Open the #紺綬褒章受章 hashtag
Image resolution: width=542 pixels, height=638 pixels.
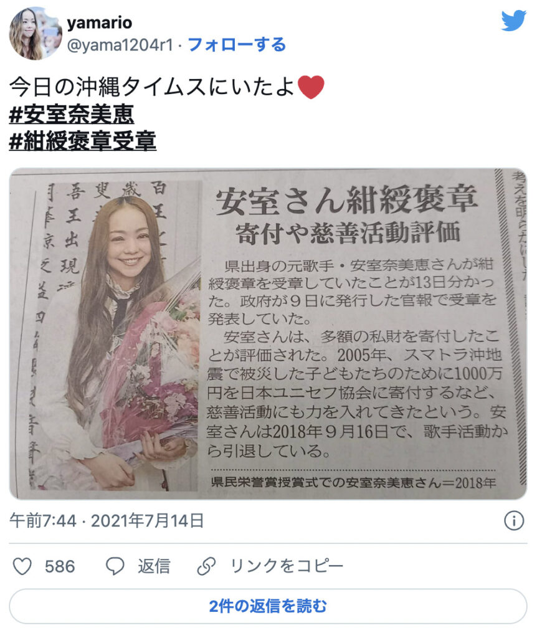click(83, 141)
